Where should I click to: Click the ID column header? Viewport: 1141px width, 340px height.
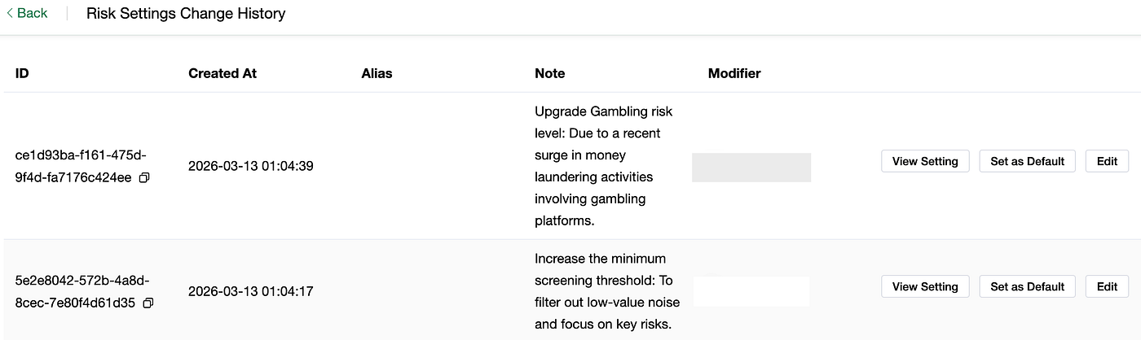coord(22,73)
